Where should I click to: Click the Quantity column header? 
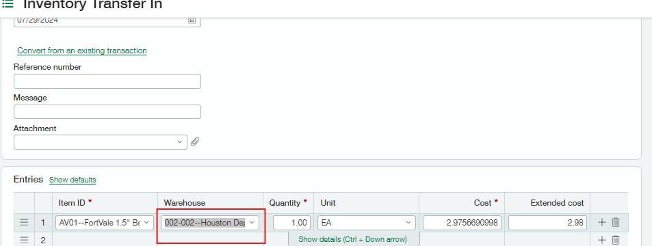pyautogui.click(x=285, y=203)
